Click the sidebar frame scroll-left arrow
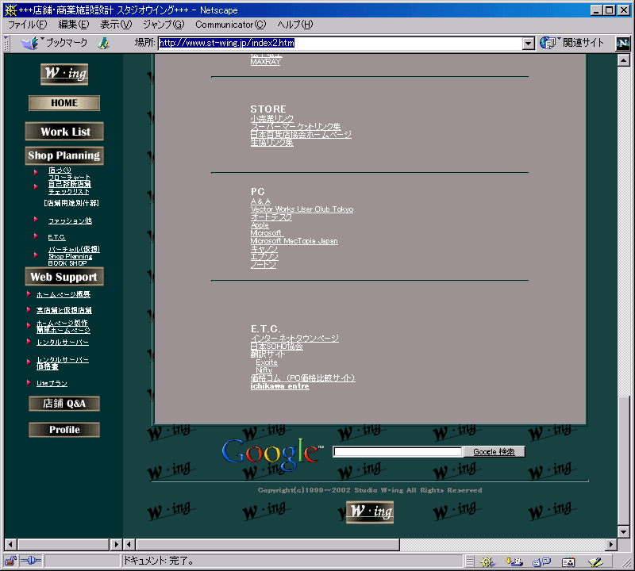This screenshot has width=635, height=571. point(10,545)
